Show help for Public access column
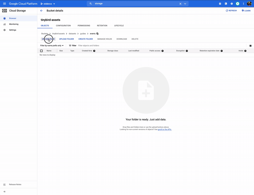This screenshot has width=254, height=195. (163, 51)
